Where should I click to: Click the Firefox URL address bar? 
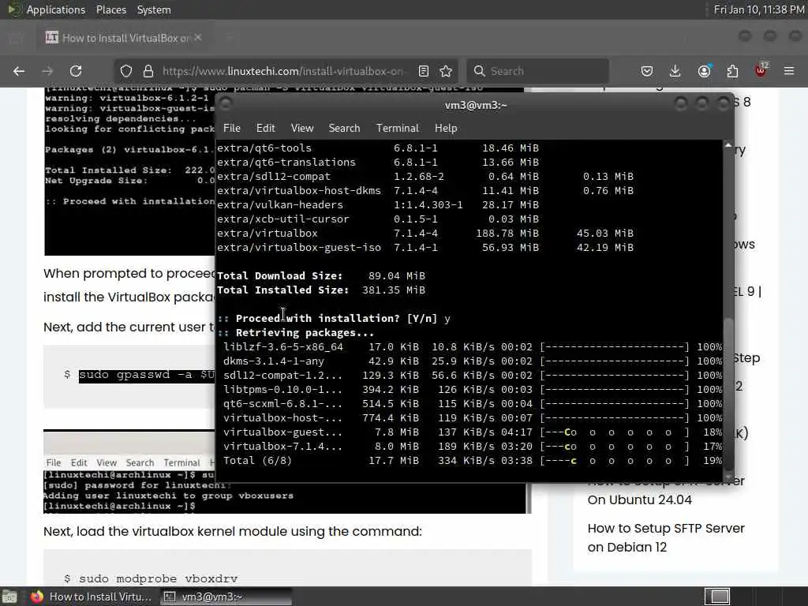tap(282, 71)
